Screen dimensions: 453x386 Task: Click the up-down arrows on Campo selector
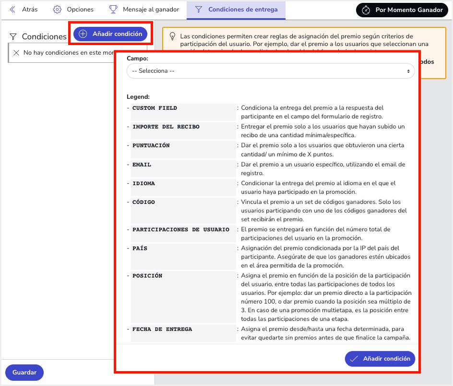tap(408, 71)
